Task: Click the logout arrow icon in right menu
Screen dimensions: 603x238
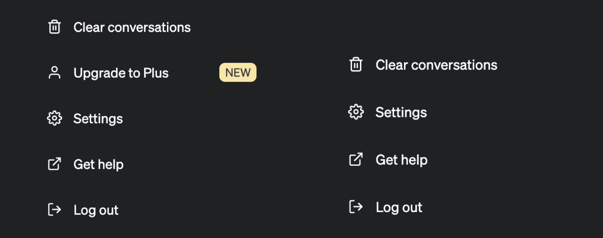Action: coord(356,207)
